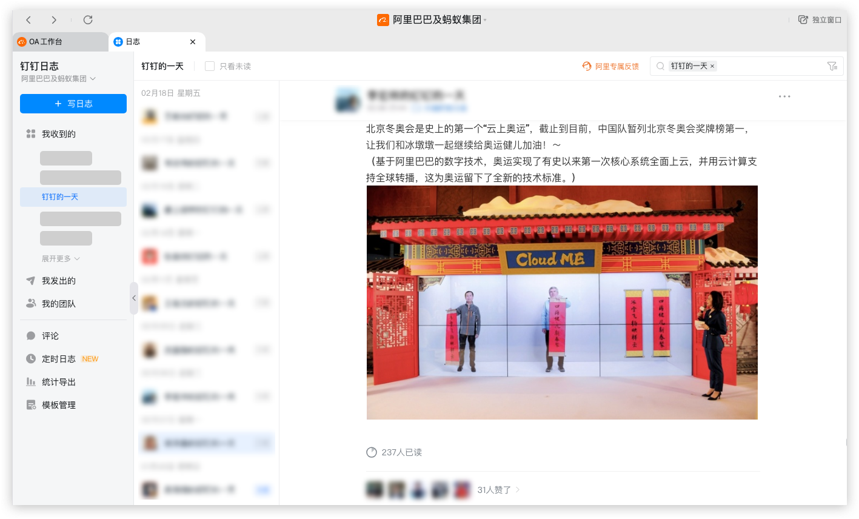
Task: Enable the 只看未读 unread-only checkbox
Action: tap(209, 66)
